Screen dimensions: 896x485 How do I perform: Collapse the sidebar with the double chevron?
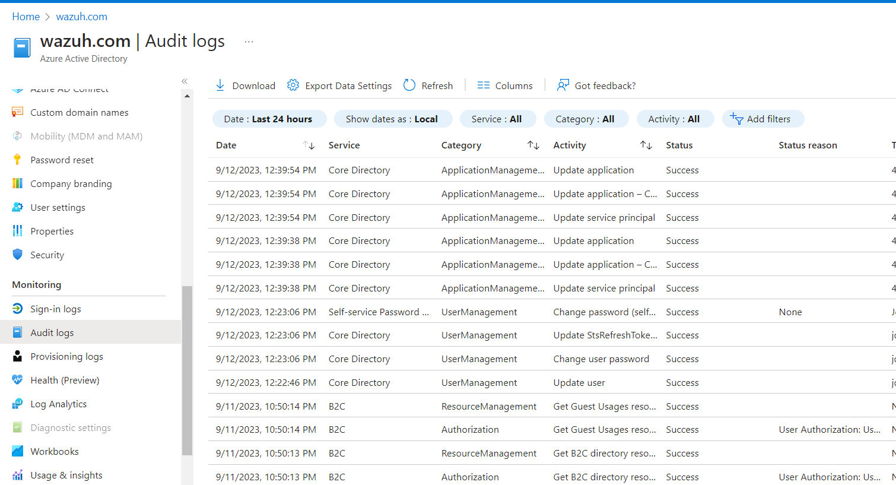tap(184, 81)
